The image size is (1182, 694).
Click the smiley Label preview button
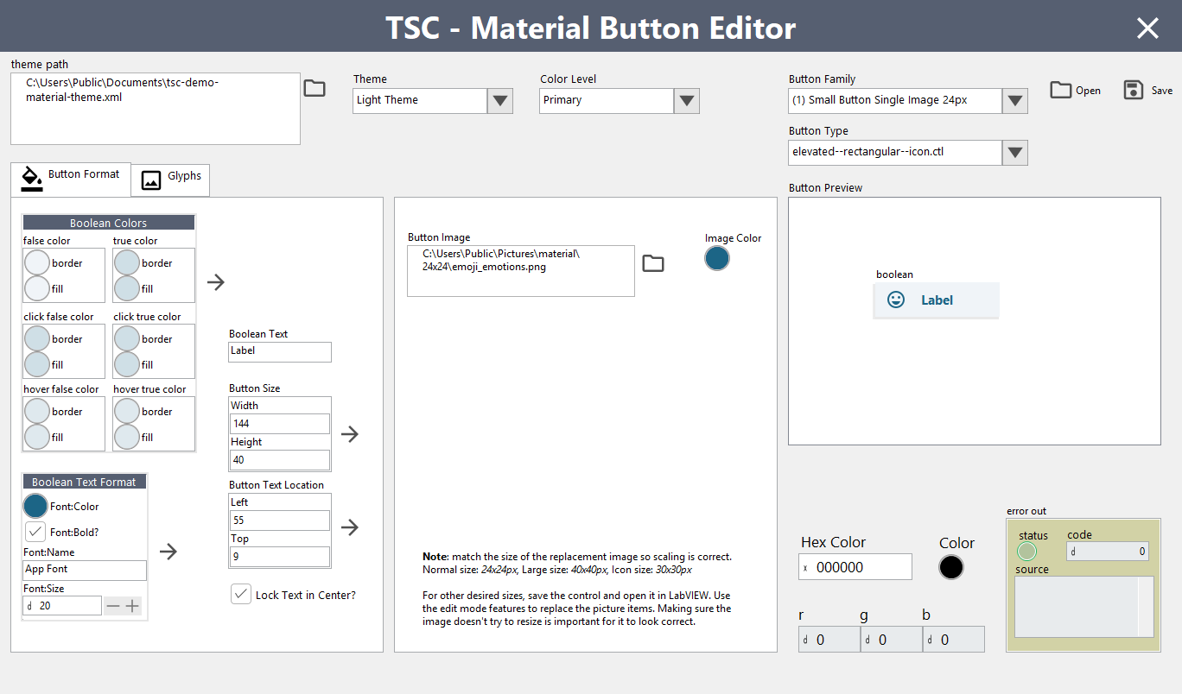click(x=936, y=300)
